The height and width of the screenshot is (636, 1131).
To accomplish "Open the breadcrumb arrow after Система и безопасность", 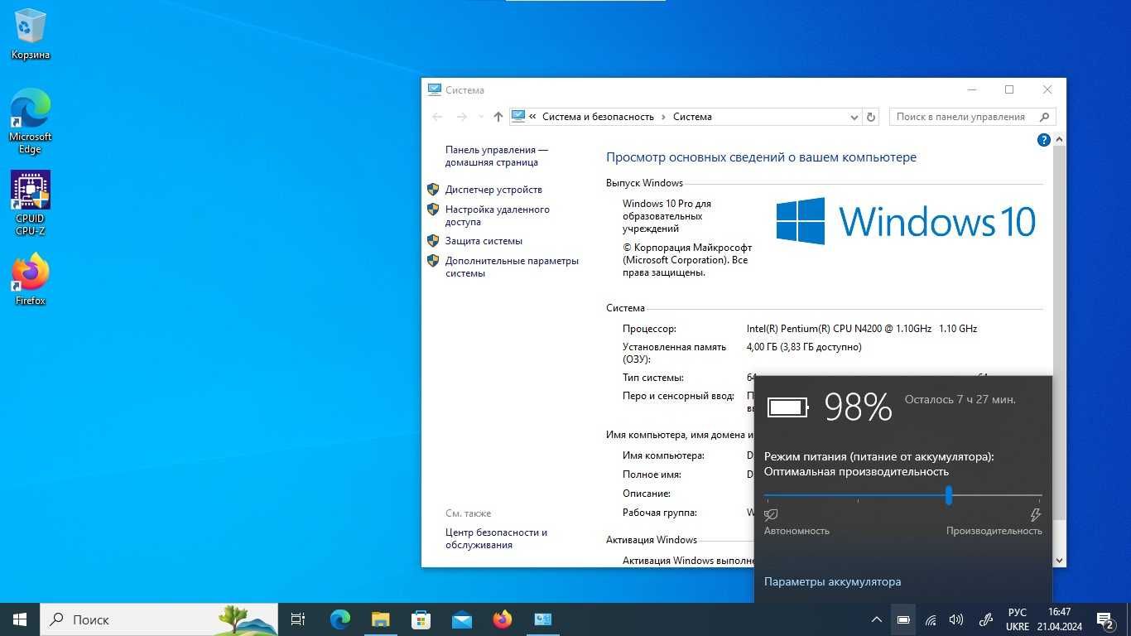I will click(663, 117).
